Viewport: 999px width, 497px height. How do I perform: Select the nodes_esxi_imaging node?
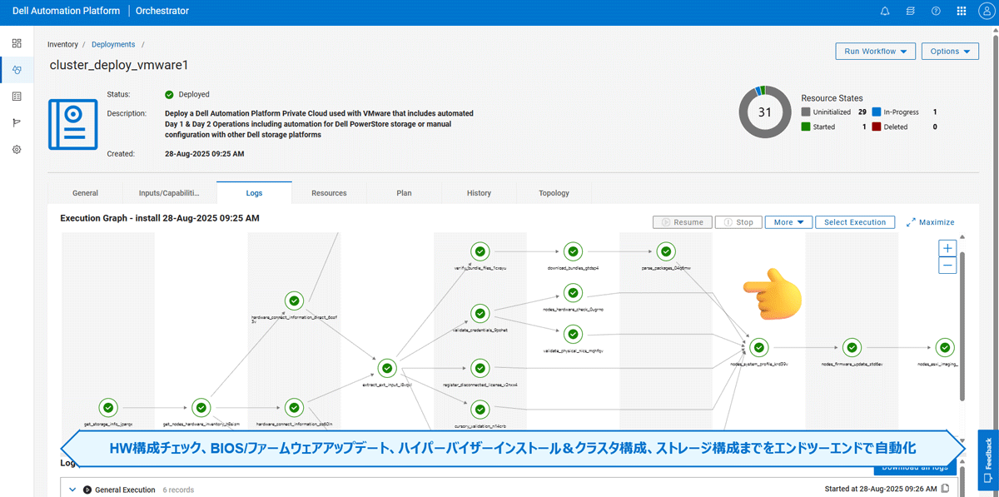coord(944,347)
